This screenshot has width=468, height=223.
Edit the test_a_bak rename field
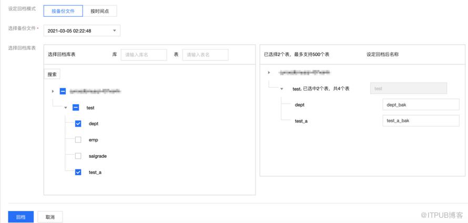421,120
